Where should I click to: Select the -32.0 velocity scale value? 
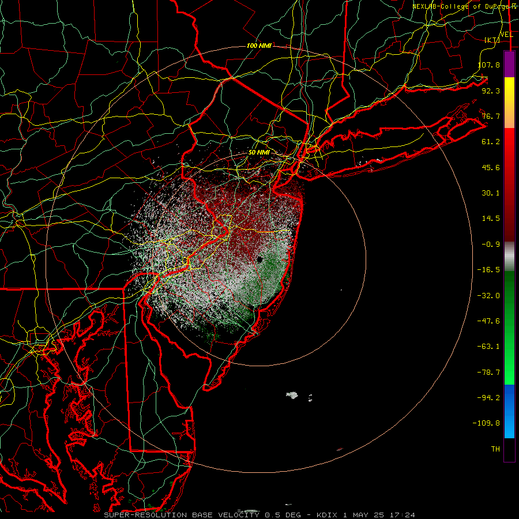pos(488,296)
